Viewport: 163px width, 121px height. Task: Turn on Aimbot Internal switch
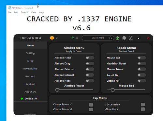90,75
